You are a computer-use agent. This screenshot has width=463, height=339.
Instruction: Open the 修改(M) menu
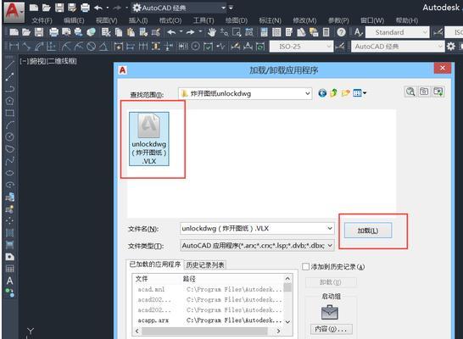point(304,20)
